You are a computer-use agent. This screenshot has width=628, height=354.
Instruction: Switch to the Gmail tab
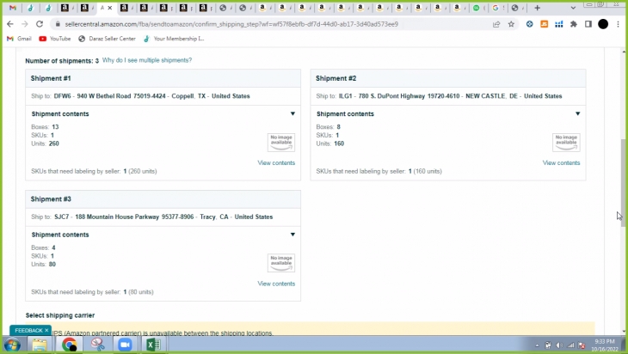(13, 8)
